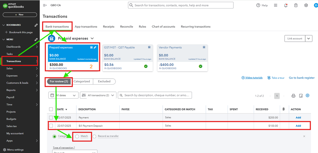The width and height of the screenshot is (318, 153).
Task: Collapse the BOOKMARKS section
Action: click(x=4, y=25)
